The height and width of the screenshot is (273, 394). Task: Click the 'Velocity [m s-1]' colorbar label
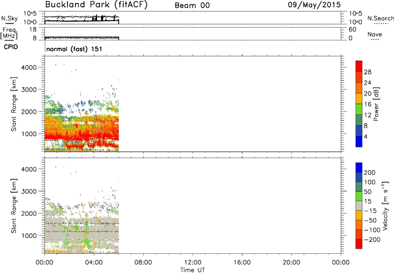point(385,206)
